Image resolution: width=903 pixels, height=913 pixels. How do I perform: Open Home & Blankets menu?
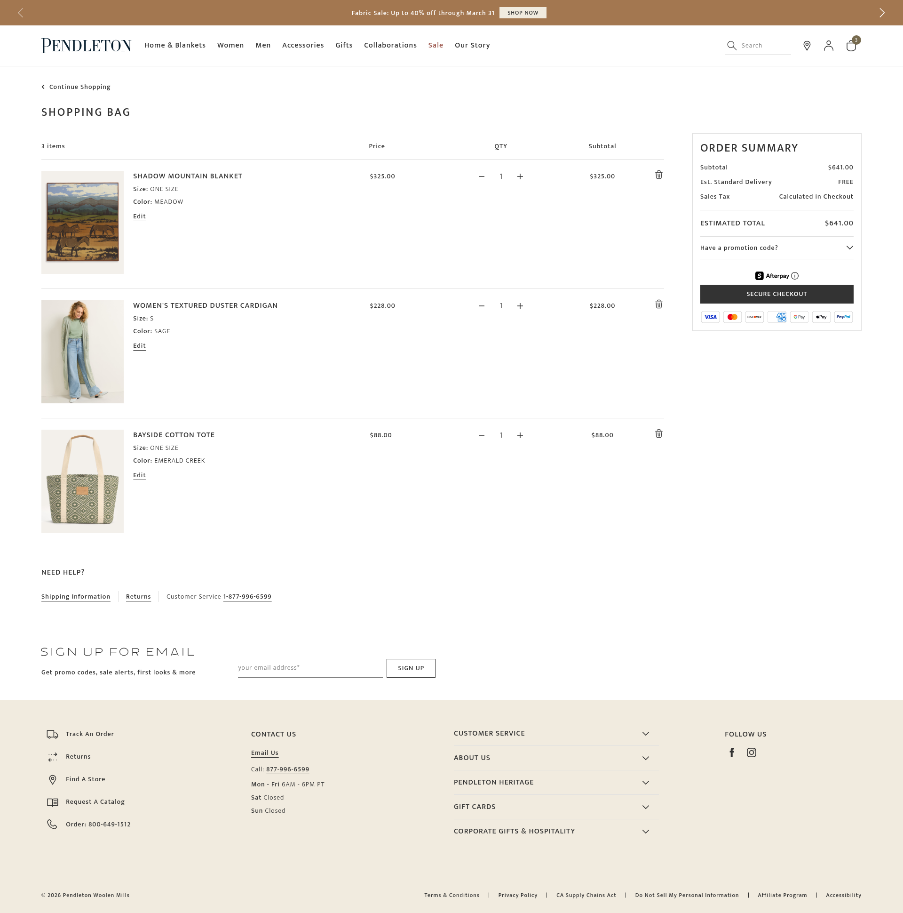click(175, 45)
